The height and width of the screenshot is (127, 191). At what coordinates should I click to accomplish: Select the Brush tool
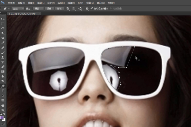pos(3,52)
